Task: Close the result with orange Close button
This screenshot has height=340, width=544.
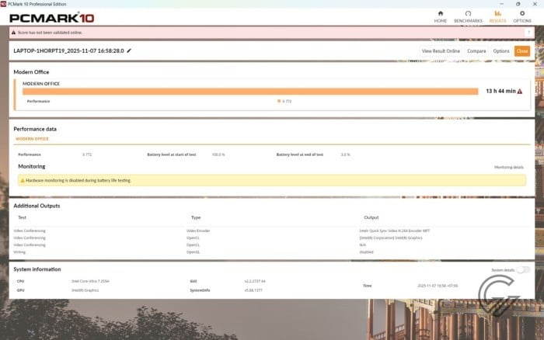Action: [521, 51]
